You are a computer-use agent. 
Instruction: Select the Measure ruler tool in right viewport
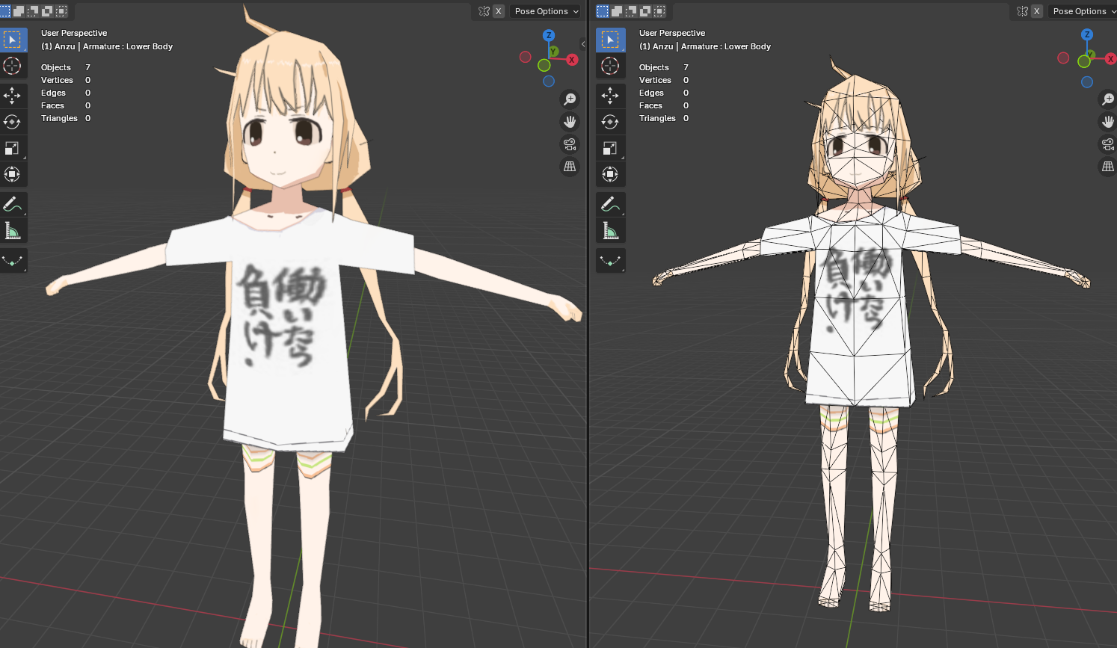tap(610, 230)
